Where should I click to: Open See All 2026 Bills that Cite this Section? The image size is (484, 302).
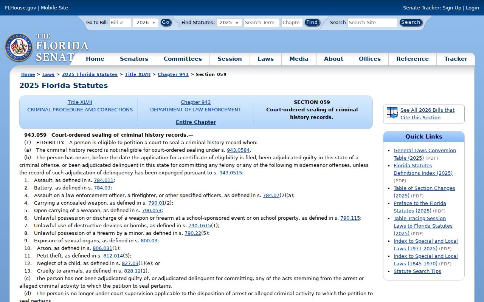(x=427, y=114)
